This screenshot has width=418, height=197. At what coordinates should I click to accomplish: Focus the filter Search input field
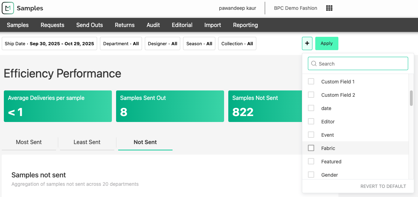point(361,64)
